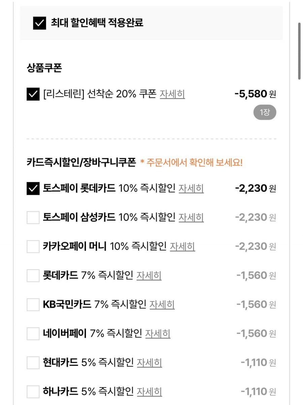View 자세히 for 토스페이 롯데카드
The image size is (303, 405).
[191, 189]
